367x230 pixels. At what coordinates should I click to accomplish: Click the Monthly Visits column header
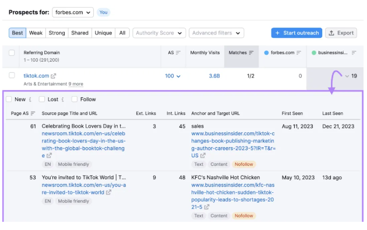[205, 52]
